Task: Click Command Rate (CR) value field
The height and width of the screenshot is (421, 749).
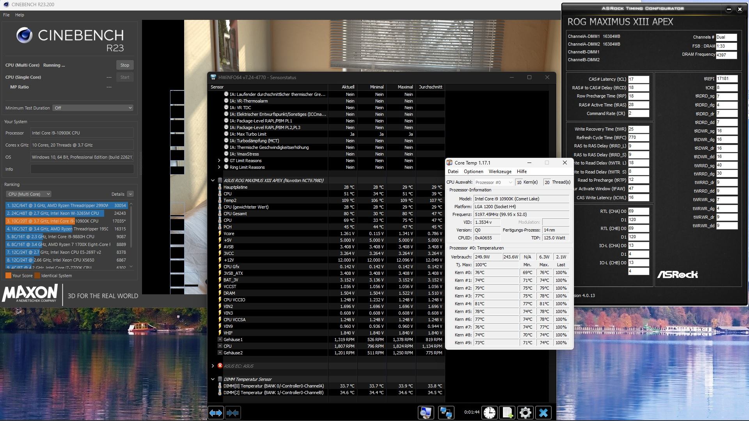Action: tap(639, 113)
